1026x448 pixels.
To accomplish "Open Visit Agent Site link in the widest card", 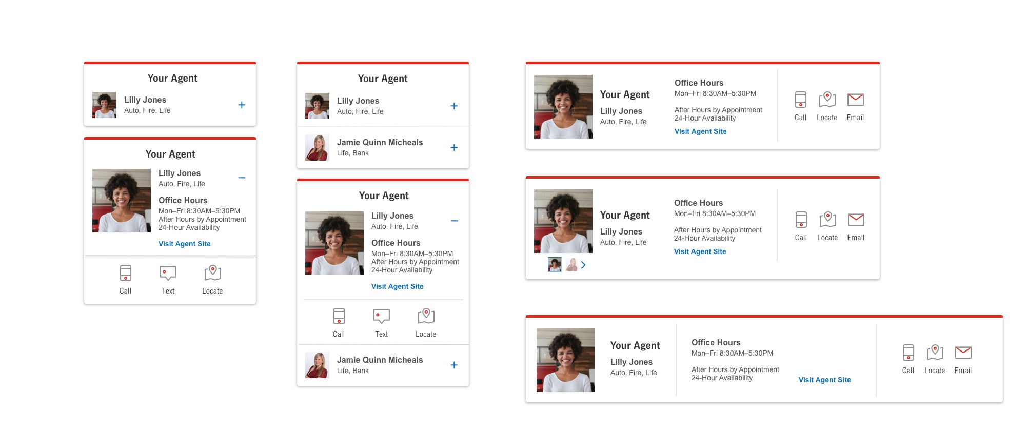I will (x=824, y=380).
